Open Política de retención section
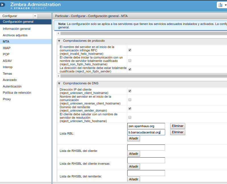The width and height of the screenshot is (227, 184). pos(17,93)
